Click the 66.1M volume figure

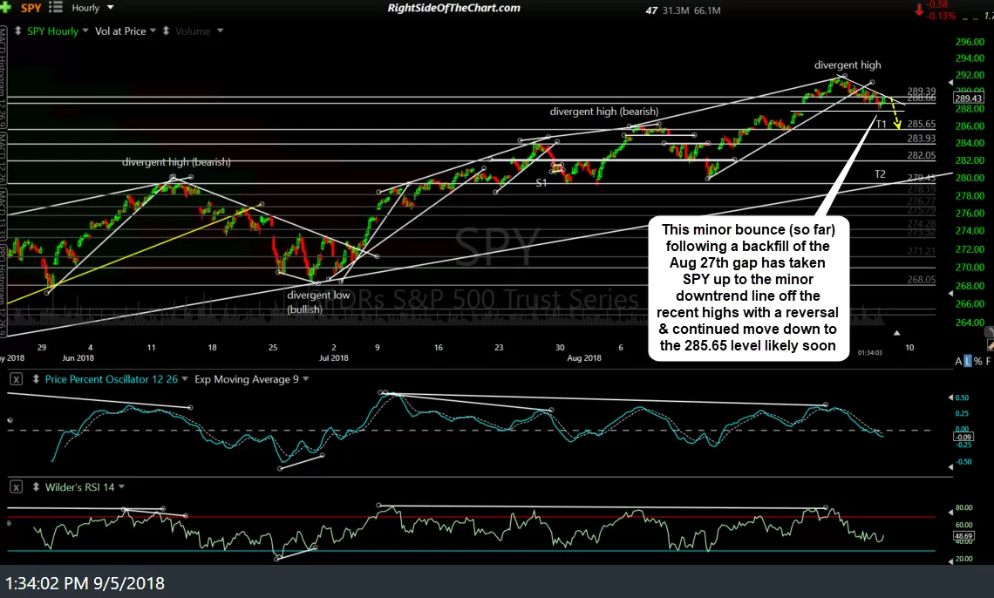pyautogui.click(x=707, y=10)
